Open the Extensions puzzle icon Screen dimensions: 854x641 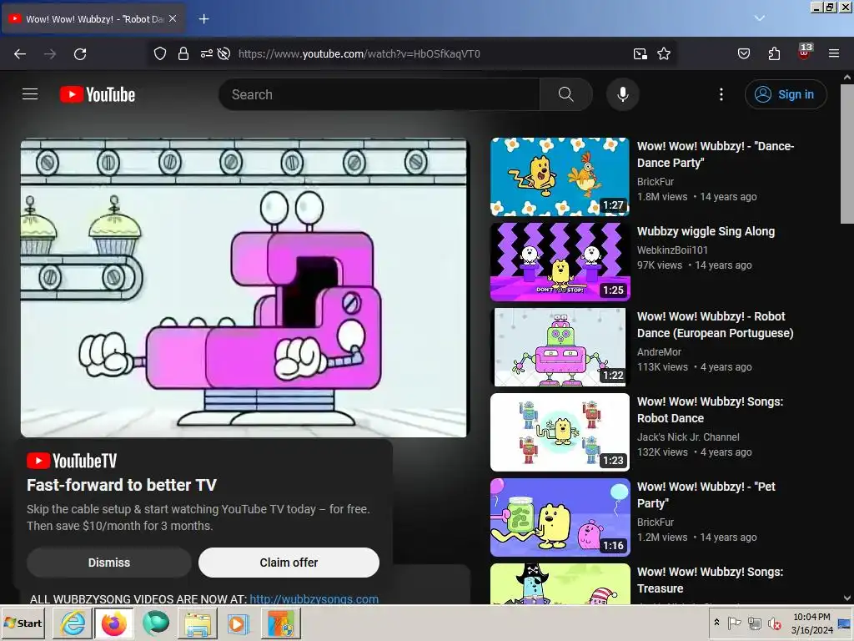tap(774, 53)
